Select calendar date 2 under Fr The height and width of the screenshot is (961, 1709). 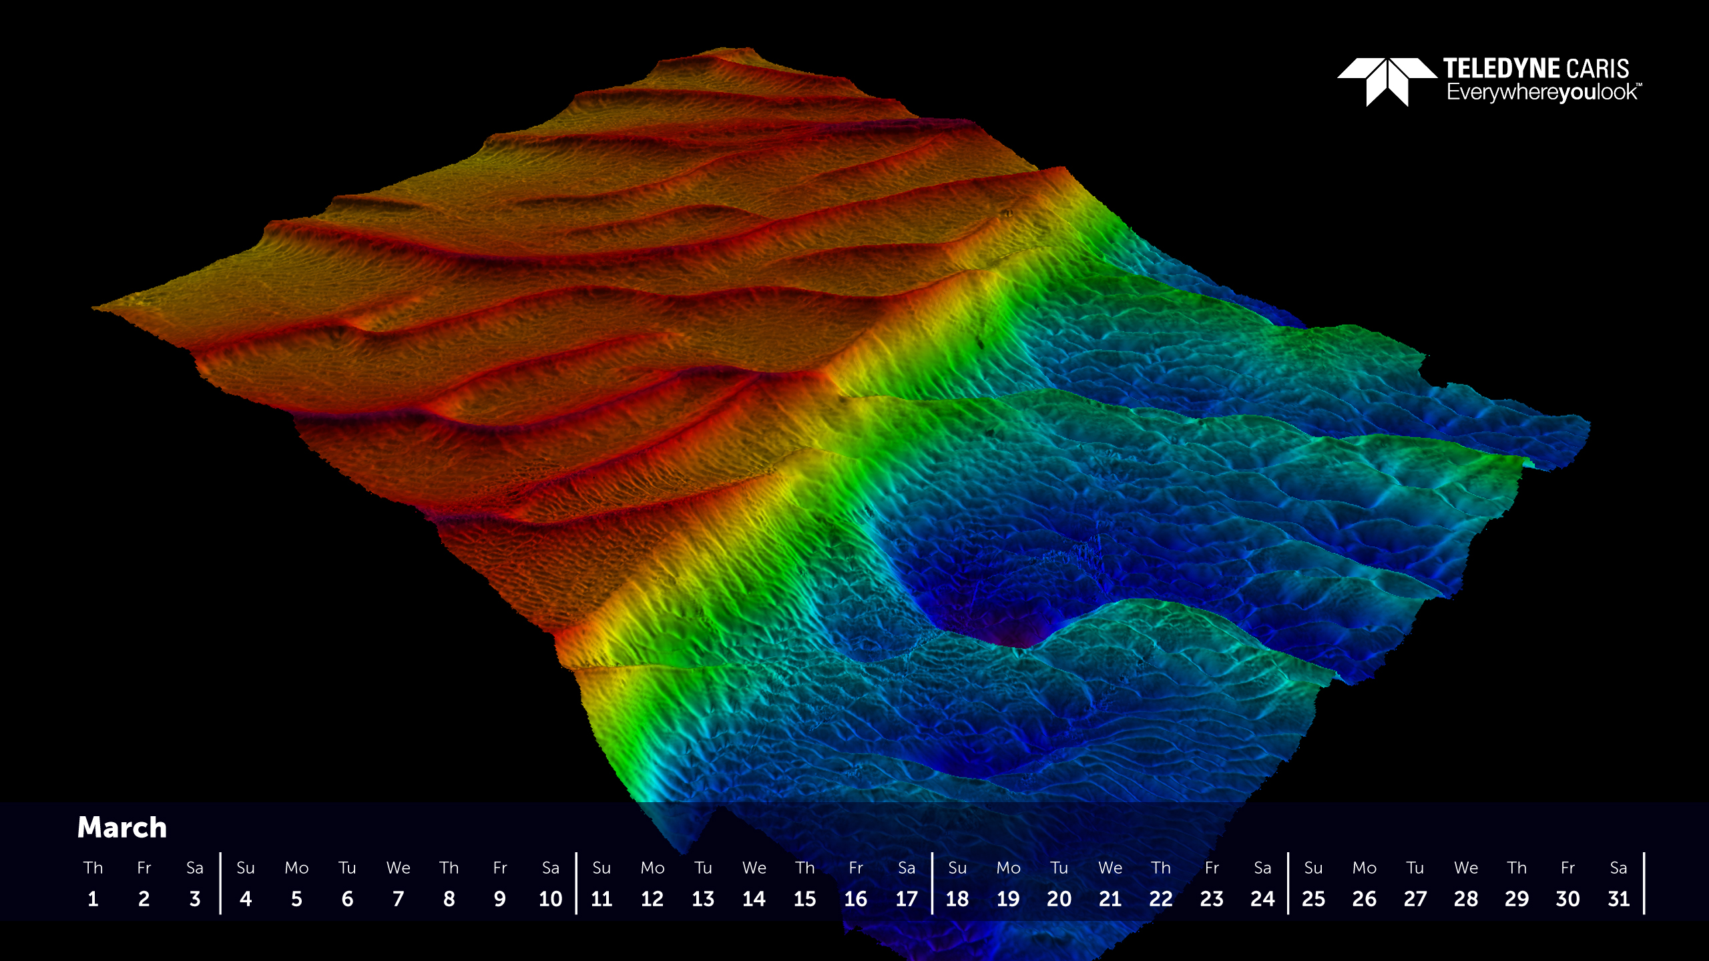pyautogui.click(x=144, y=899)
